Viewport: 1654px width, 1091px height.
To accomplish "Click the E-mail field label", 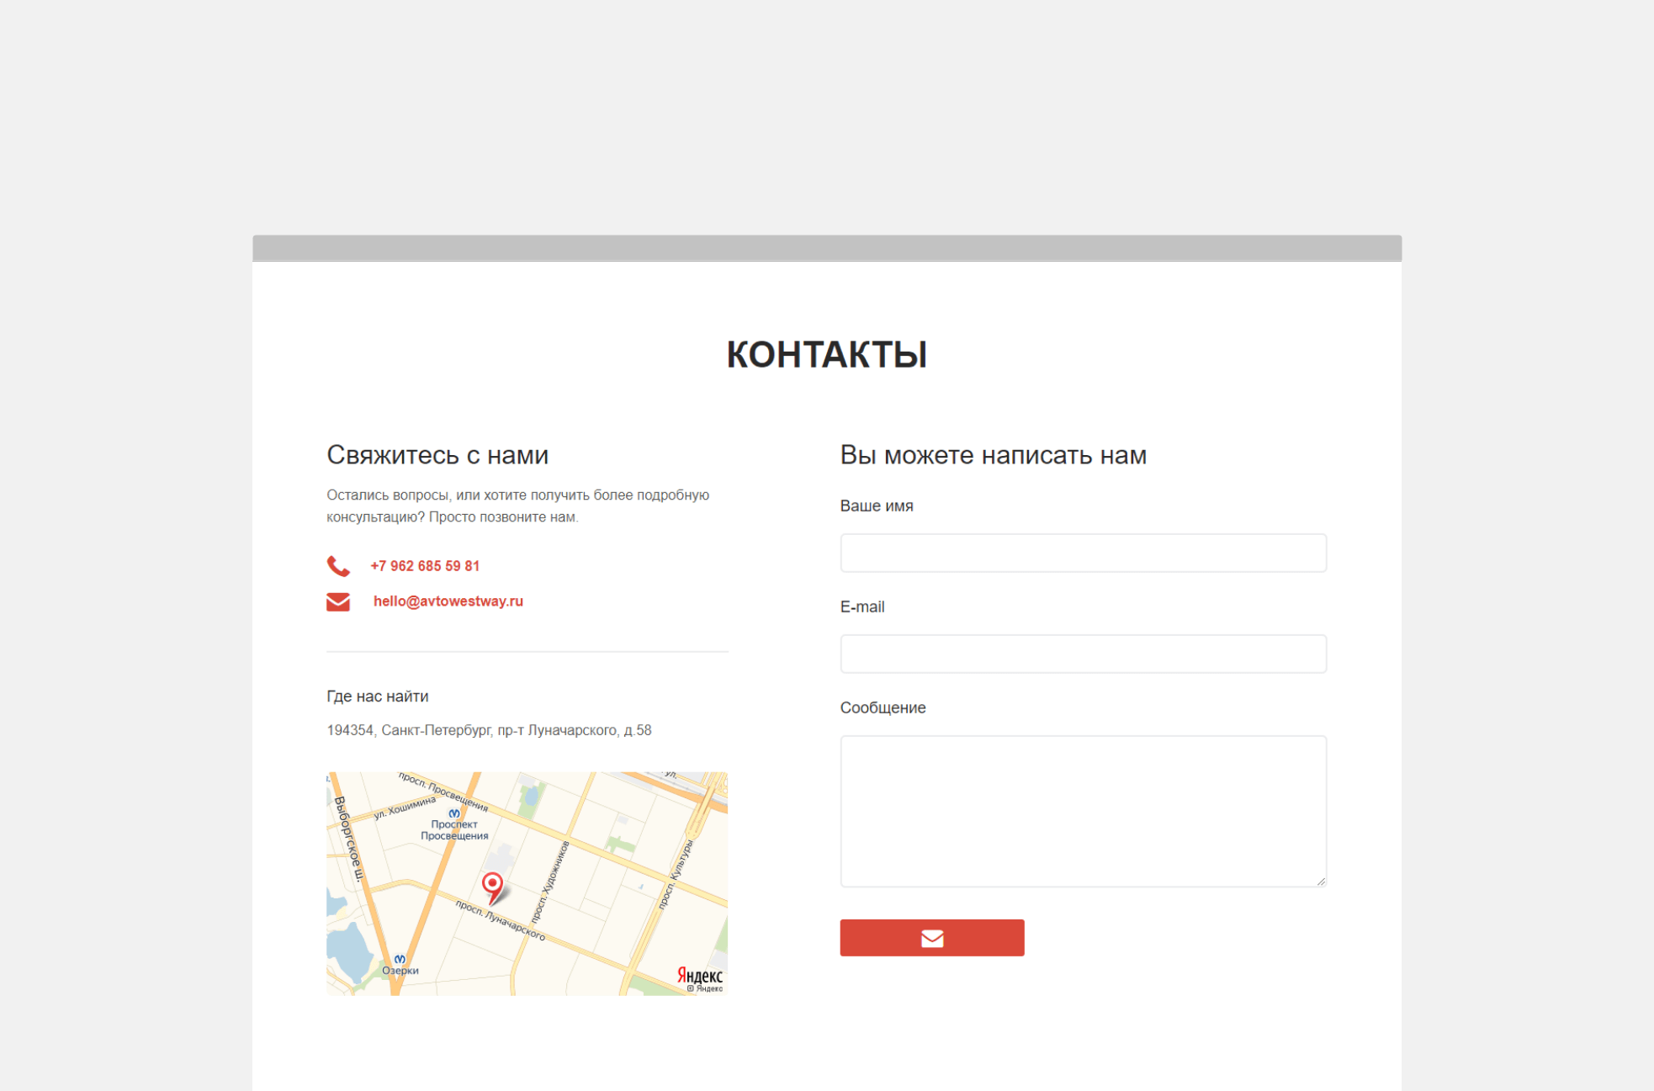I will (x=862, y=606).
